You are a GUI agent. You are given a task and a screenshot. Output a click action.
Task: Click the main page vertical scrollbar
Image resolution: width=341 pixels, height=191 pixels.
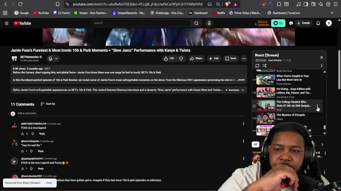pyautogui.click(x=339, y=70)
